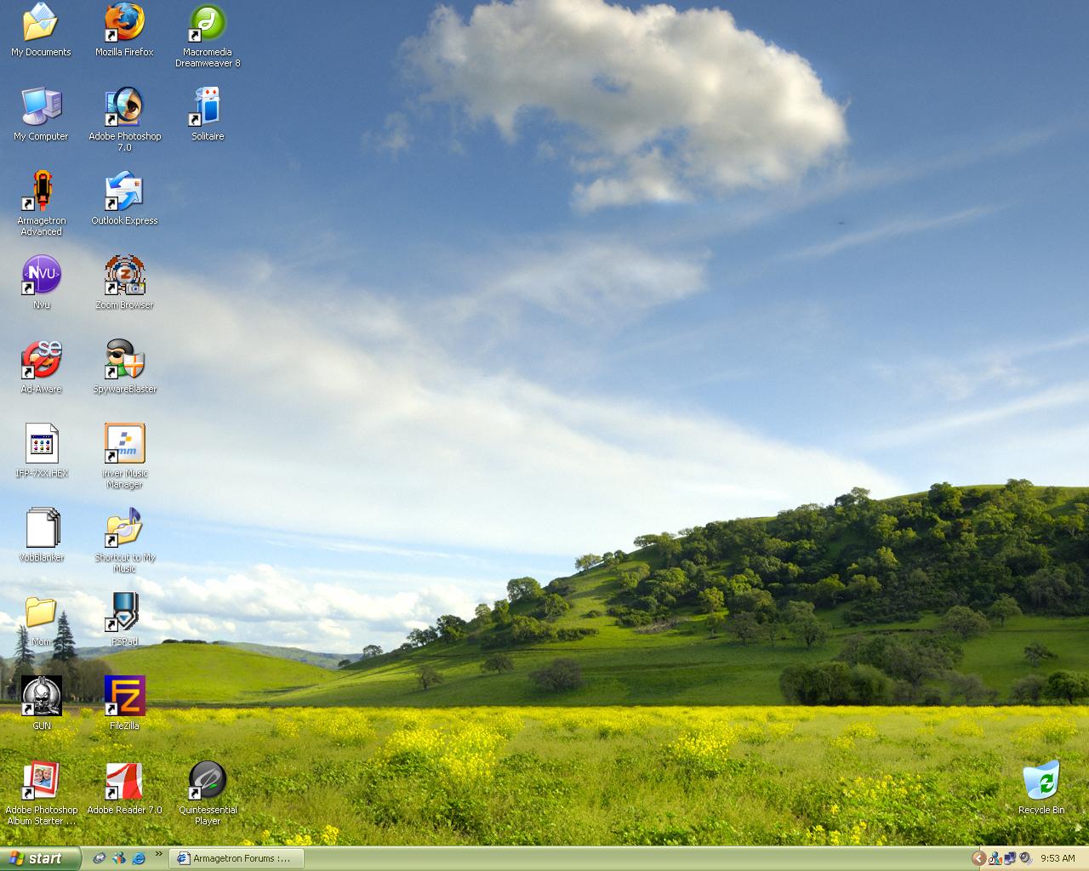Click the Solitaire desktop shortcut
The image size is (1089, 871).
coord(208,107)
